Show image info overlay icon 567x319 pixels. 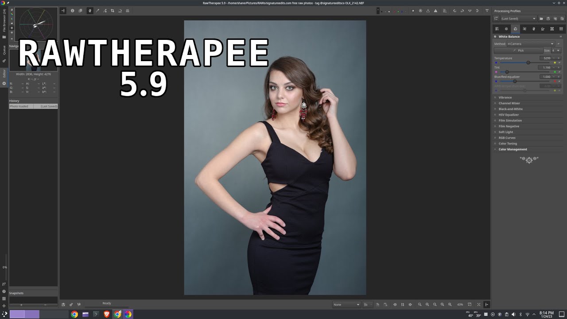click(x=73, y=11)
